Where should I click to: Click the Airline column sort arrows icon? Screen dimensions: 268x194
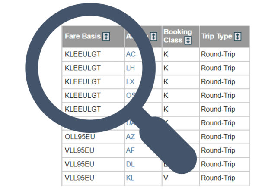coord(153,36)
